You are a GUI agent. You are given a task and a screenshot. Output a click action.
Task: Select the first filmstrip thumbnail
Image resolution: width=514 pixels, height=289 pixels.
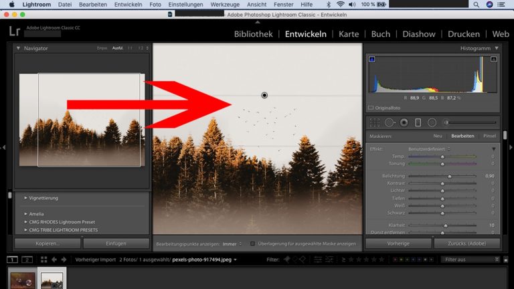[23, 280]
